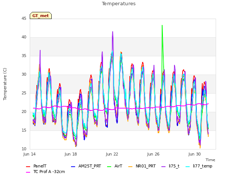Viewport: 238px width, 179px height.
Task: Click the 10 y-axis tick label
Action: pyautogui.click(x=24, y=149)
